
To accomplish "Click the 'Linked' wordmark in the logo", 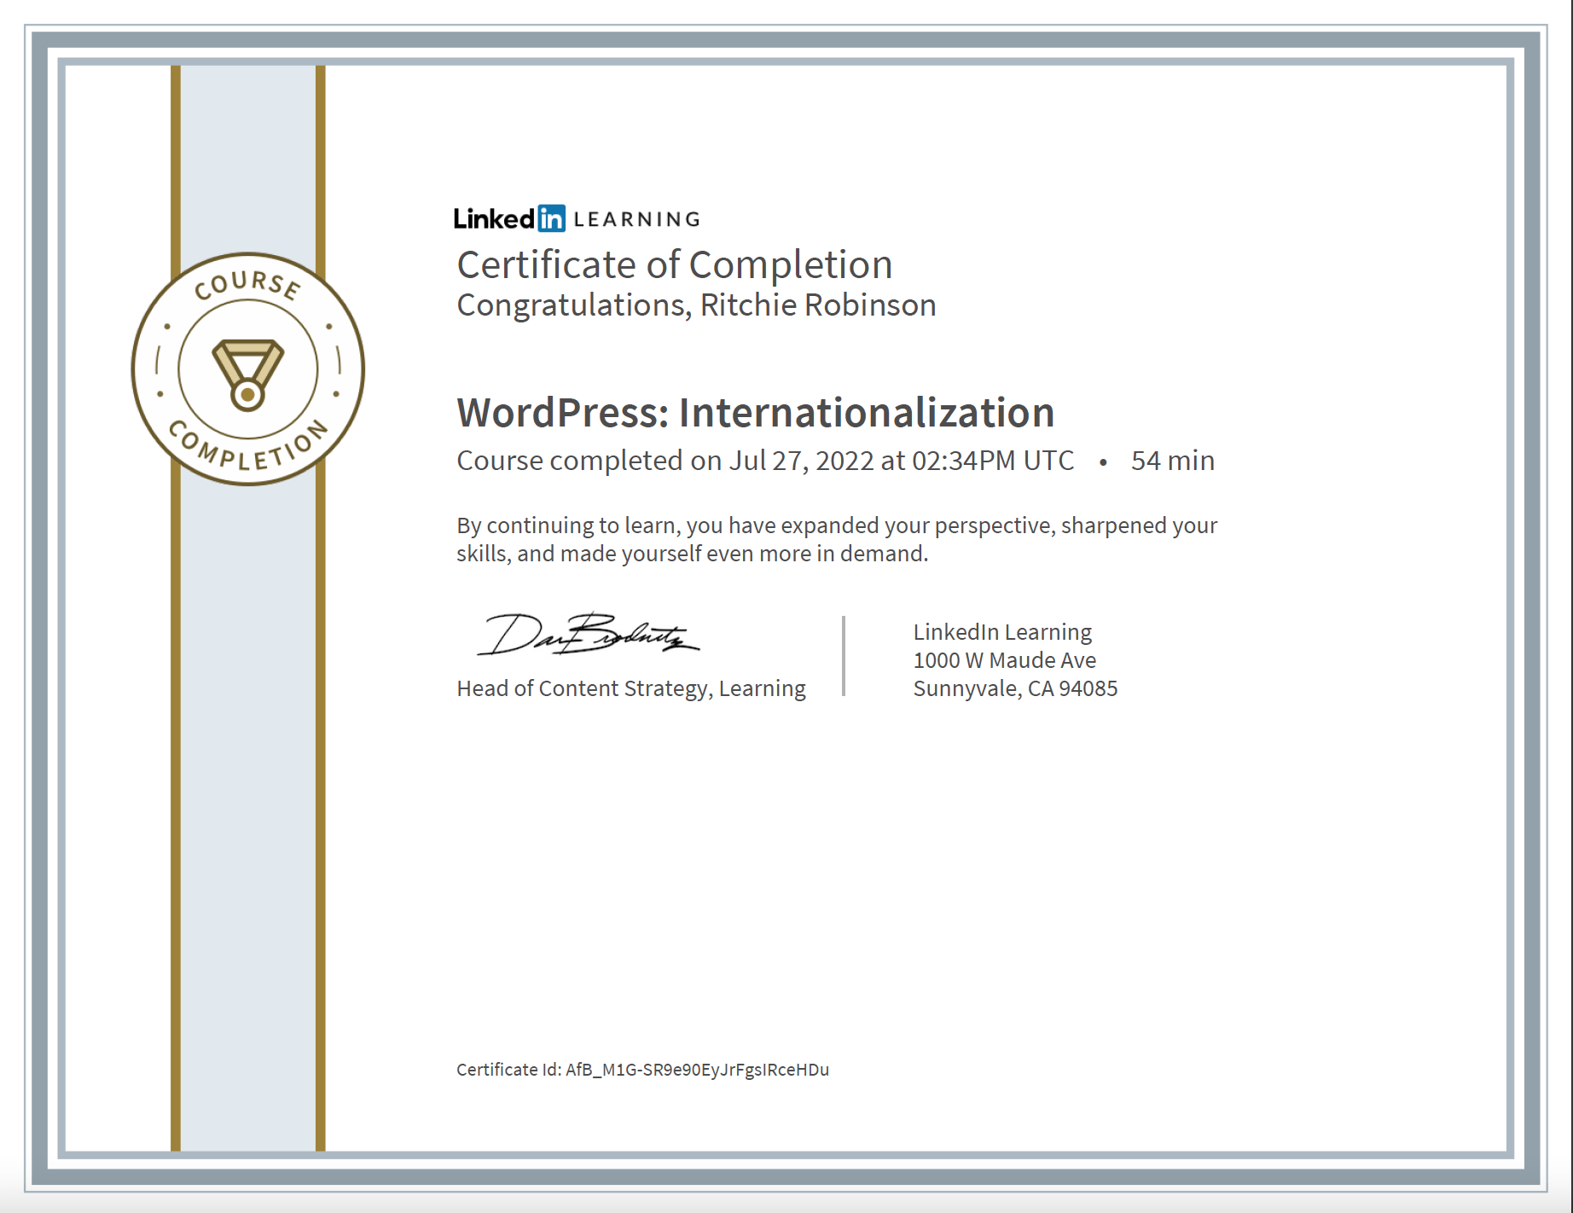I will click(495, 219).
